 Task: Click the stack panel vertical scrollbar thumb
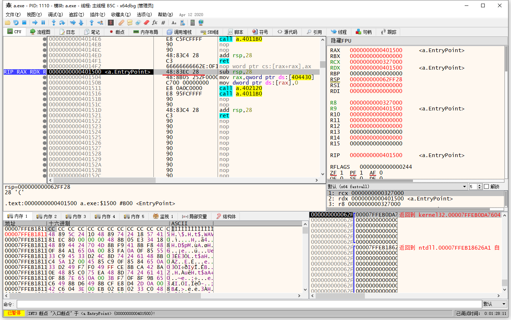coord(505,283)
